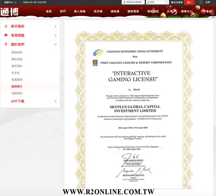Collapse the 關於我們 section chevron

[56, 44]
